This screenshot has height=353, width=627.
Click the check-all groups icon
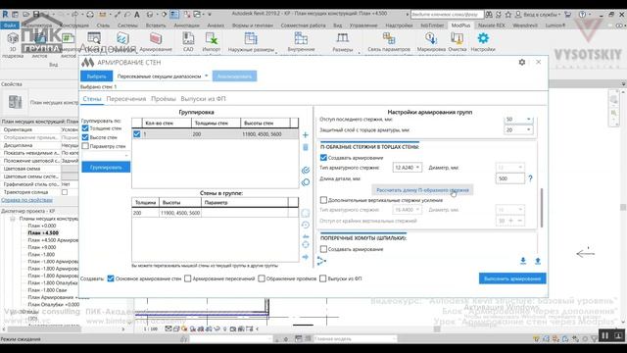pyautogui.click(x=306, y=170)
